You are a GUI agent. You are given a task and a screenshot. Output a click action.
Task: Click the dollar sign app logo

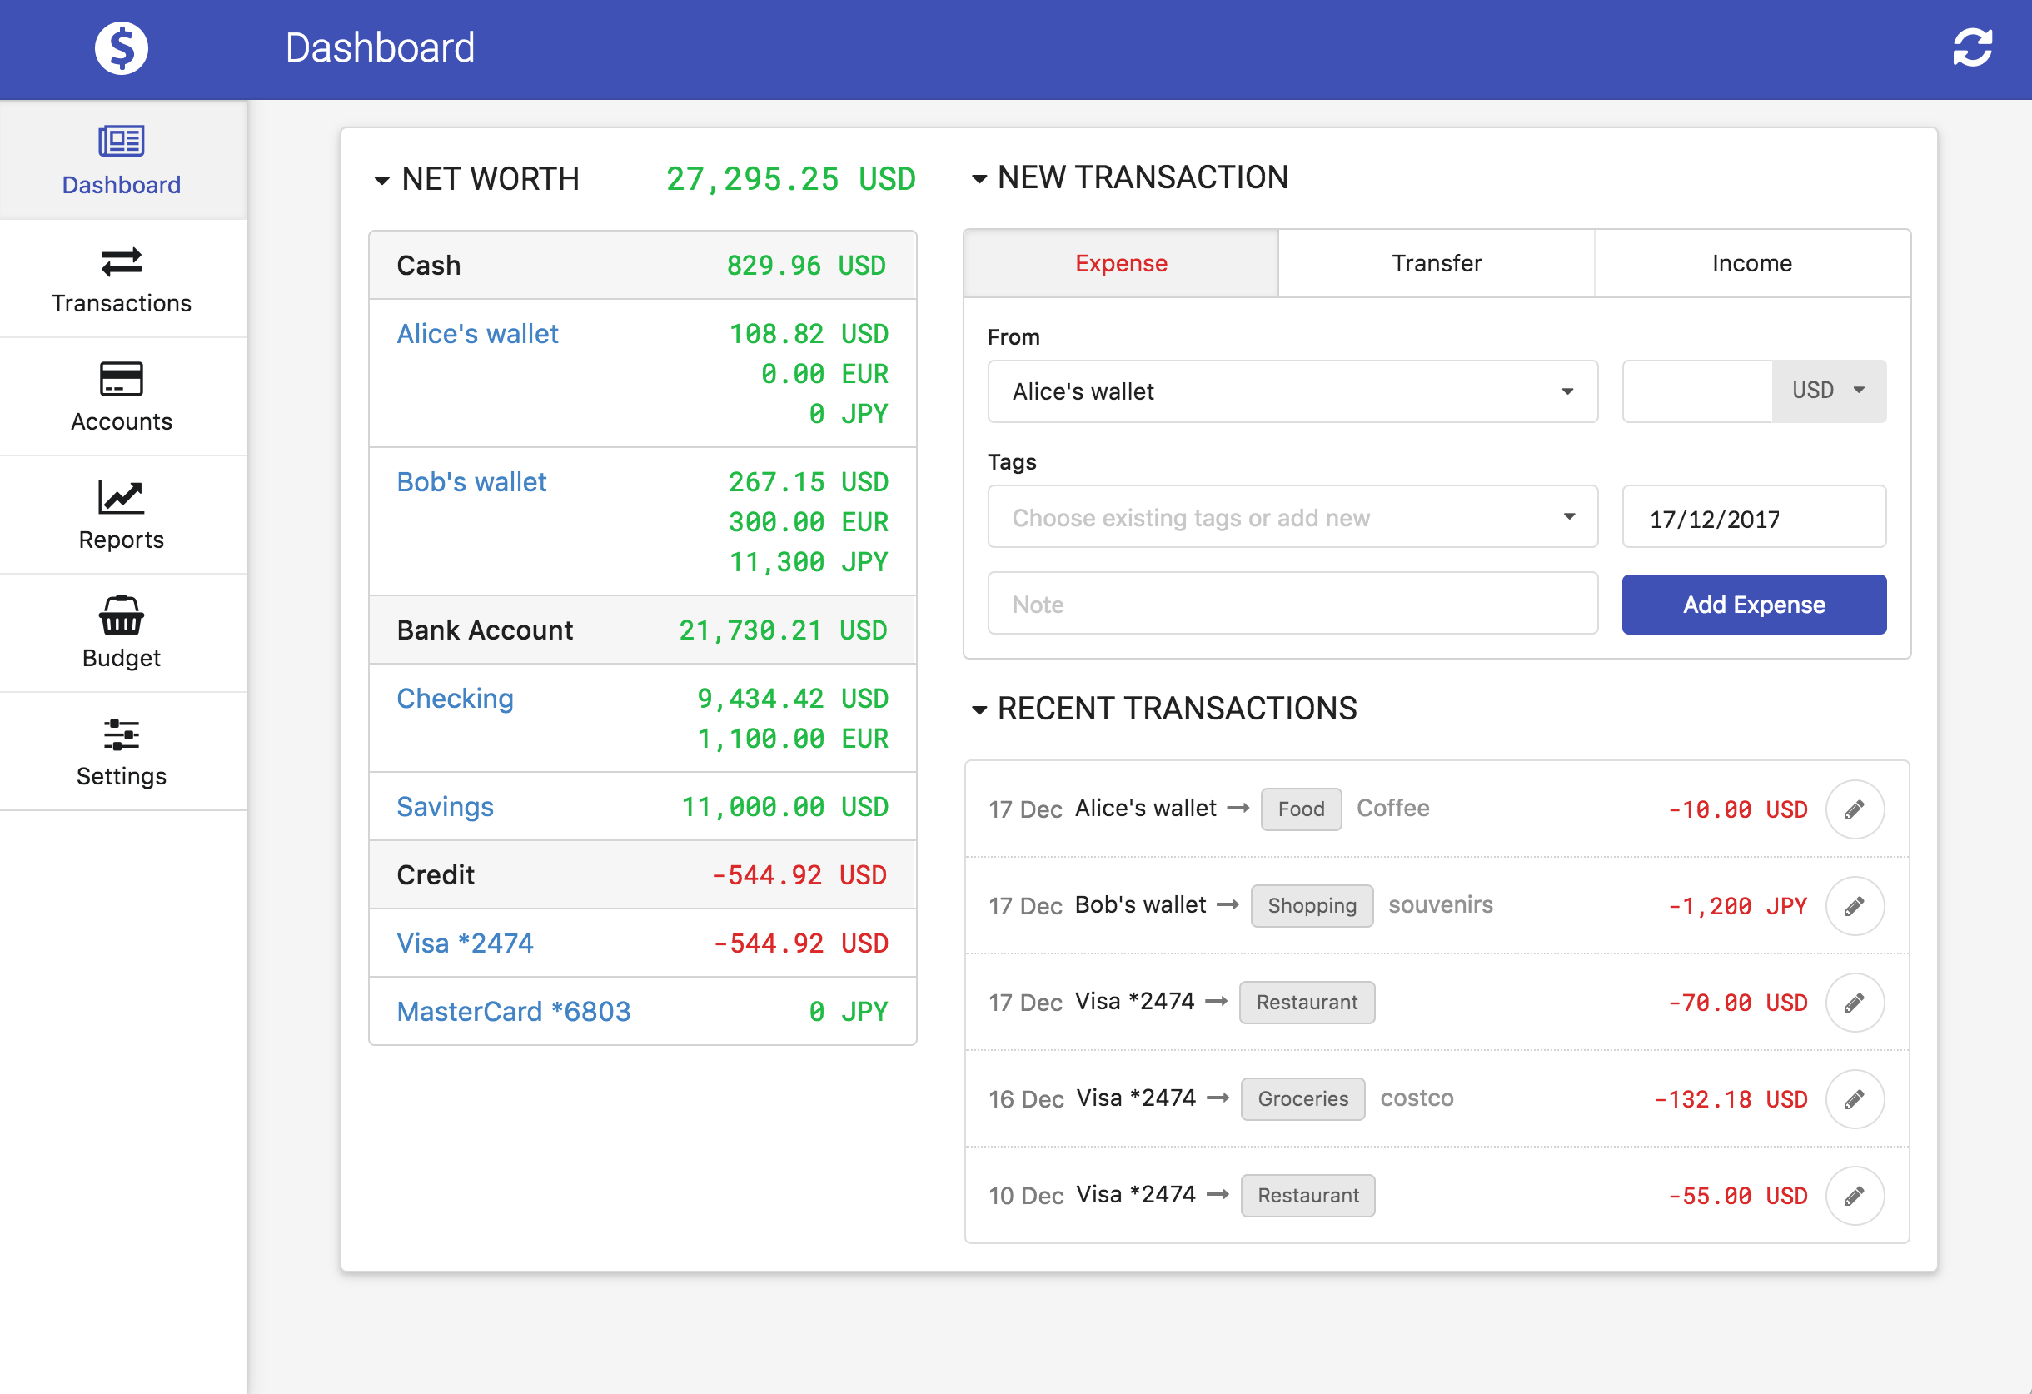[121, 48]
